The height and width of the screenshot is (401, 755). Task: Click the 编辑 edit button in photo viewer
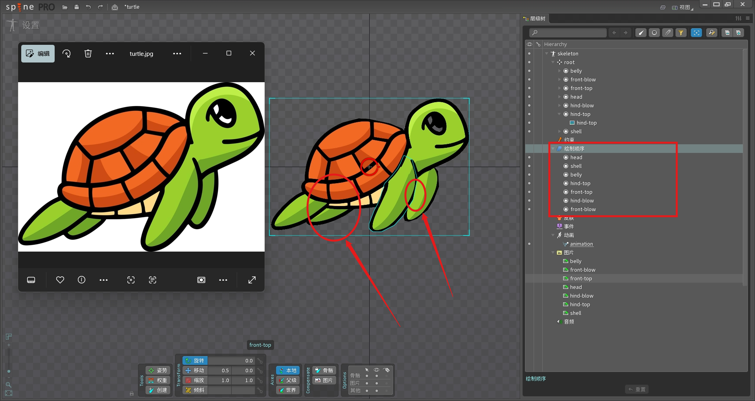point(38,53)
